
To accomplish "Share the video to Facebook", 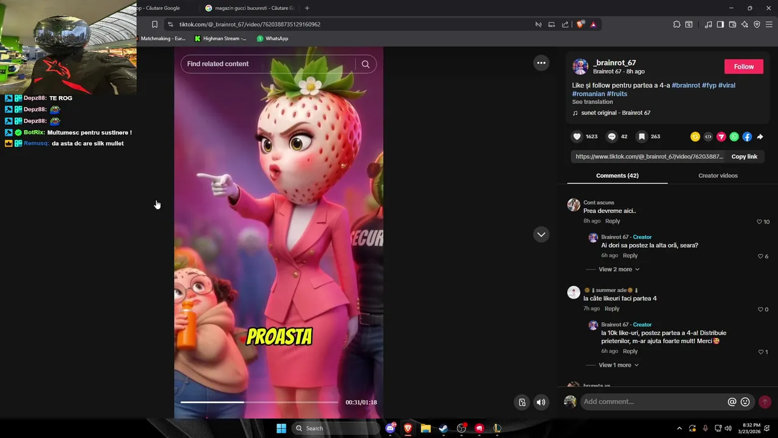I will tap(747, 137).
